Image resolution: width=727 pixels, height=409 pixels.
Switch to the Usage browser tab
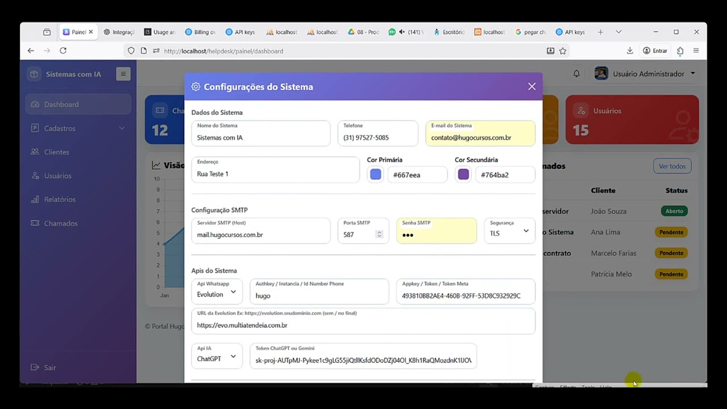(160, 32)
